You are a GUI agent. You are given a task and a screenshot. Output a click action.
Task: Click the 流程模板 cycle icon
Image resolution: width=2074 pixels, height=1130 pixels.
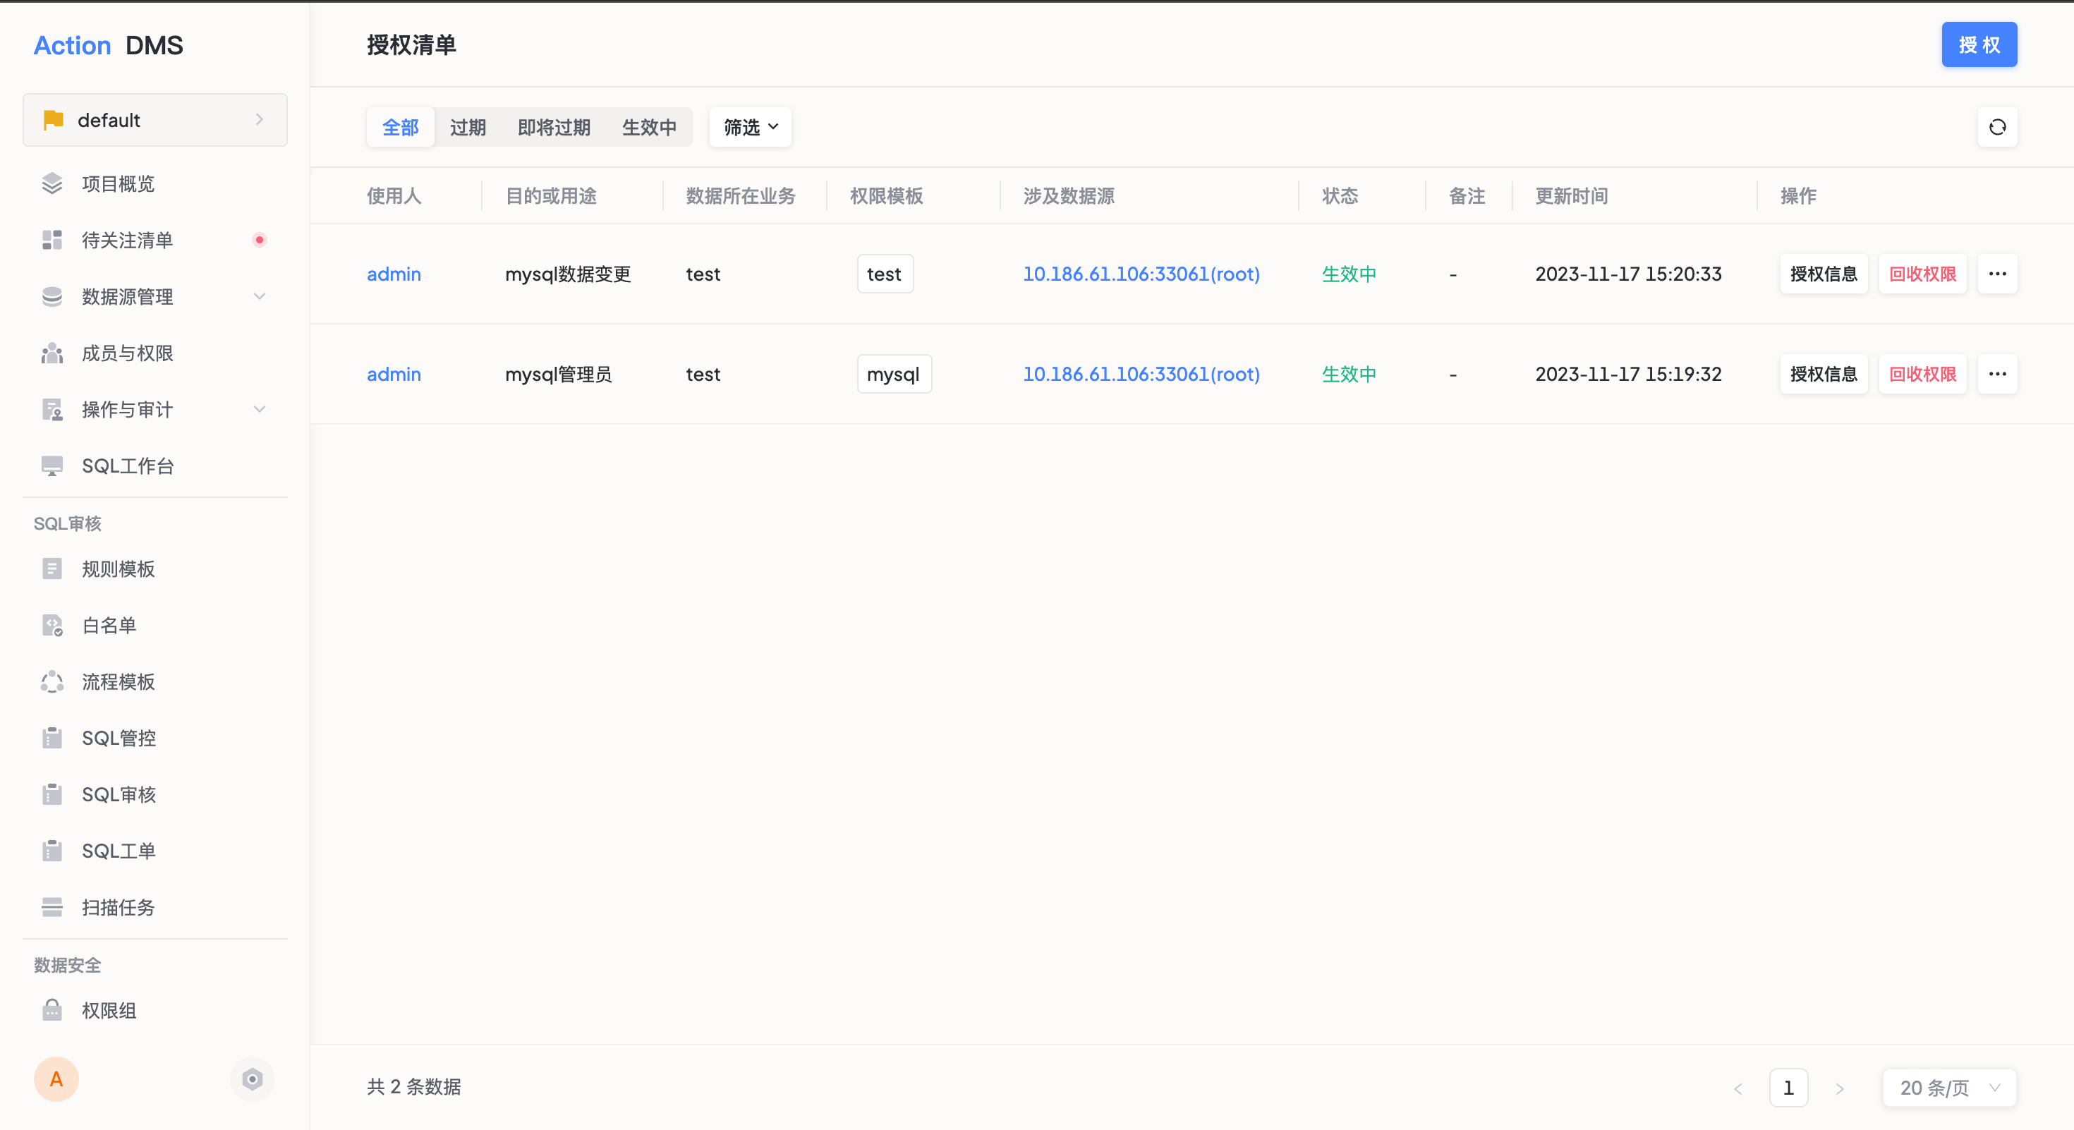(x=52, y=681)
